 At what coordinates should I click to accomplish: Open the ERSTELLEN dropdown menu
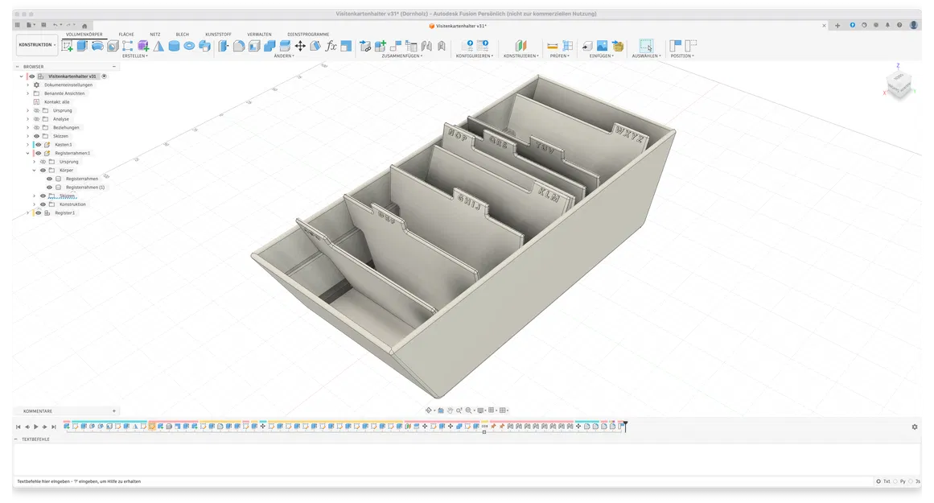pos(135,56)
